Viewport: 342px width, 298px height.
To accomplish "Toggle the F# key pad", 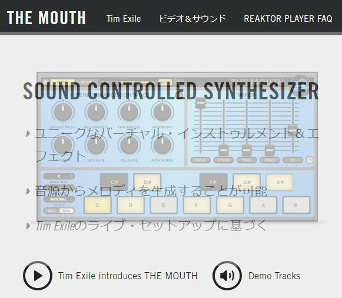I will pos(213,182).
